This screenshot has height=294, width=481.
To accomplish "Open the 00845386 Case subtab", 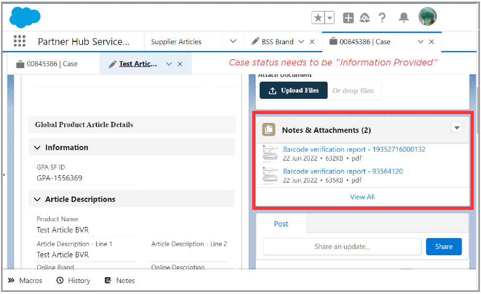I will [47, 64].
